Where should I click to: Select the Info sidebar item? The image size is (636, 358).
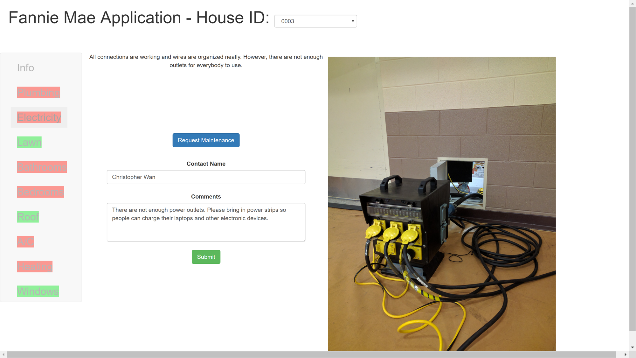(x=25, y=68)
